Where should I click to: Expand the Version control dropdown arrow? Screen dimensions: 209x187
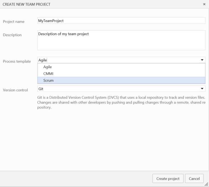pyautogui.click(x=202, y=89)
